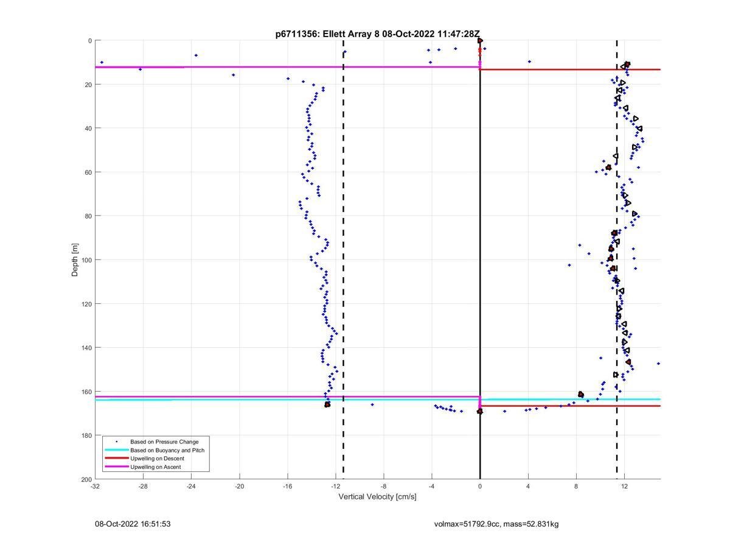Select the 'Upwelling on Descent' legend entry

pos(157,459)
